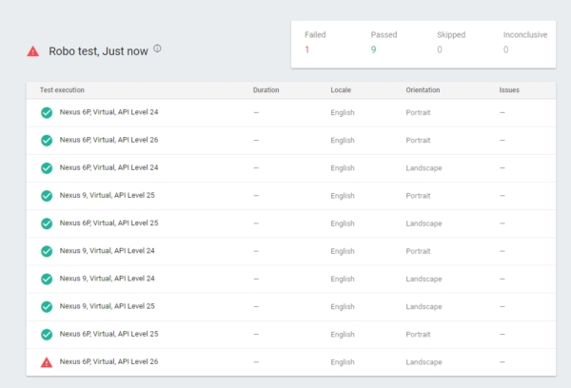571x388 pixels.
Task: Click green check icon for Nexus 6P API 24 Portrait
Action: pos(47,113)
